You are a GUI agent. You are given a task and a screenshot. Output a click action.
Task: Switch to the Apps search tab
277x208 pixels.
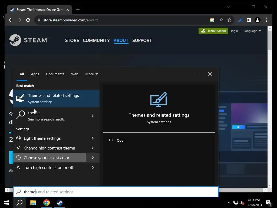tap(35, 74)
